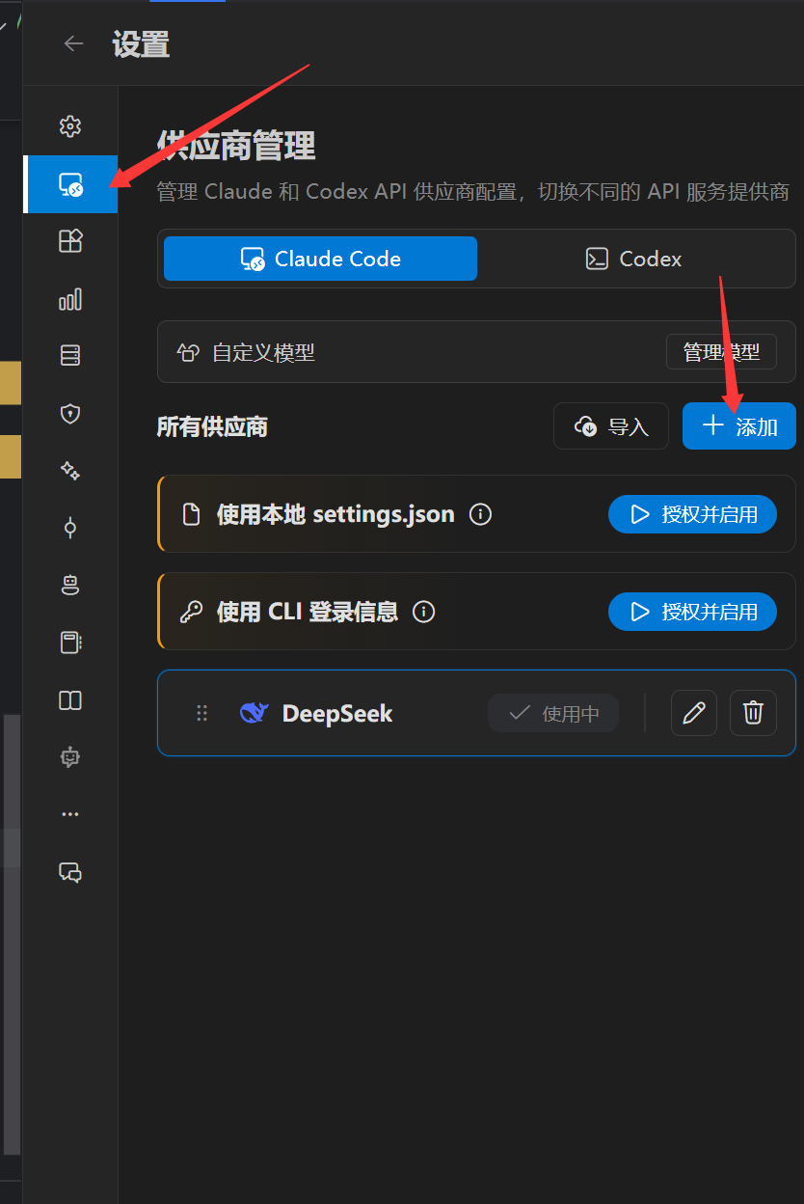Click the 所有供应商 heading

(212, 426)
